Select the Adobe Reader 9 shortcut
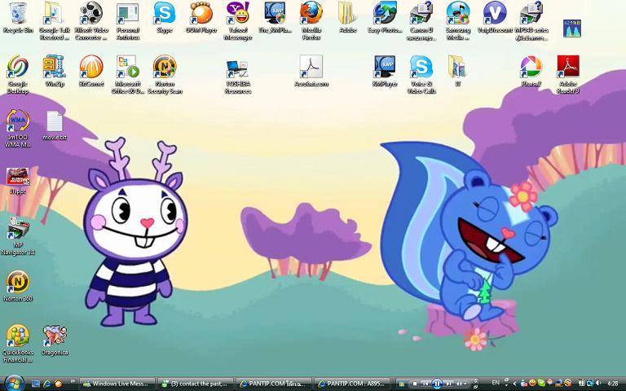This screenshot has width=626, height=391. (x=567, y=75)
